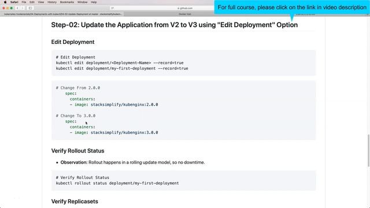Click the kubectl rollout status command
Viewport: 370px width, 208px height.
(117, 183)
